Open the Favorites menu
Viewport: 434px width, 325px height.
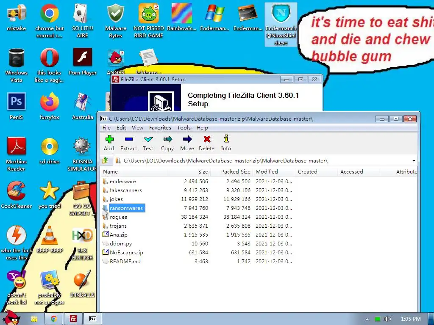tap(160, 128)
